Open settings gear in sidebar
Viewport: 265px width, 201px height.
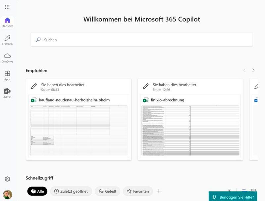point(7,179)
